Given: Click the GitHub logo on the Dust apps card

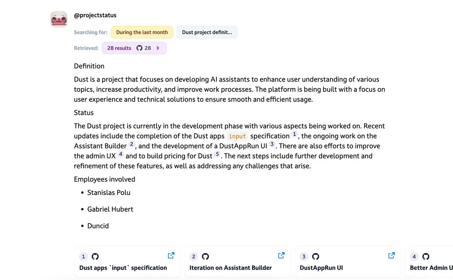Looking at the screenshot, I should (x=95, y=256).
